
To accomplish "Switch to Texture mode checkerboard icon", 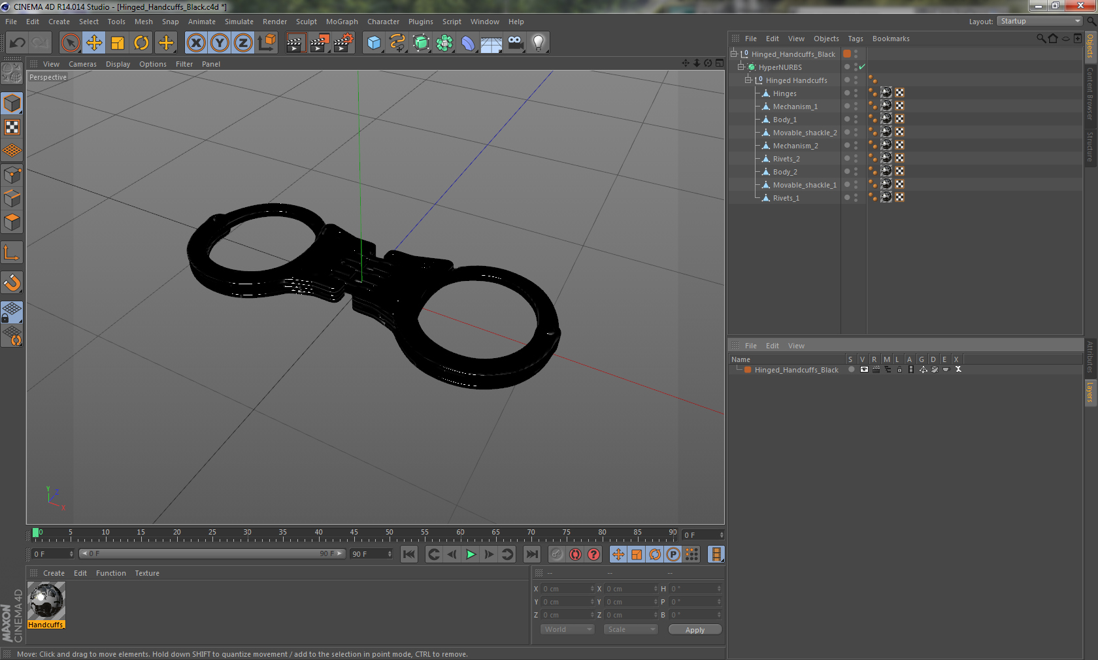I will click(x=12, y=127).
